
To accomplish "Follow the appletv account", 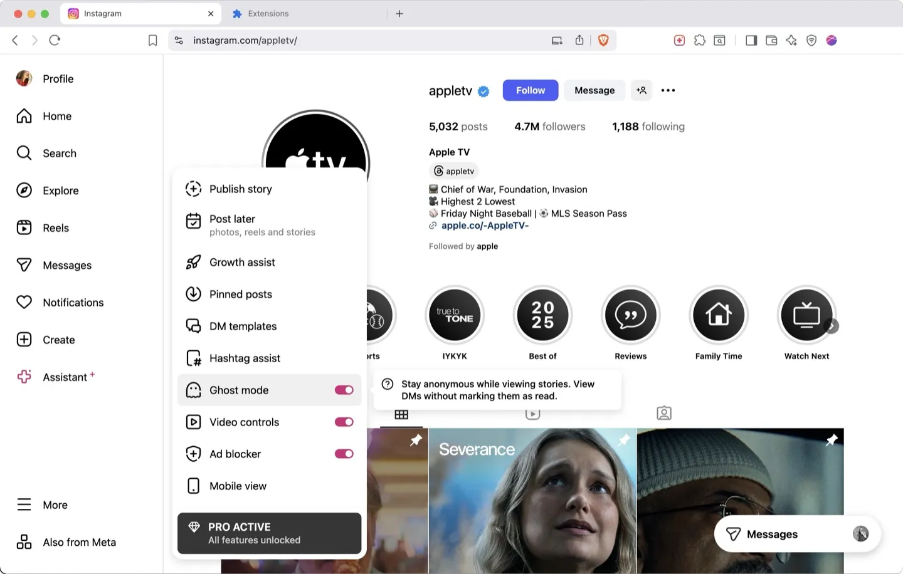I will point(530,90).
